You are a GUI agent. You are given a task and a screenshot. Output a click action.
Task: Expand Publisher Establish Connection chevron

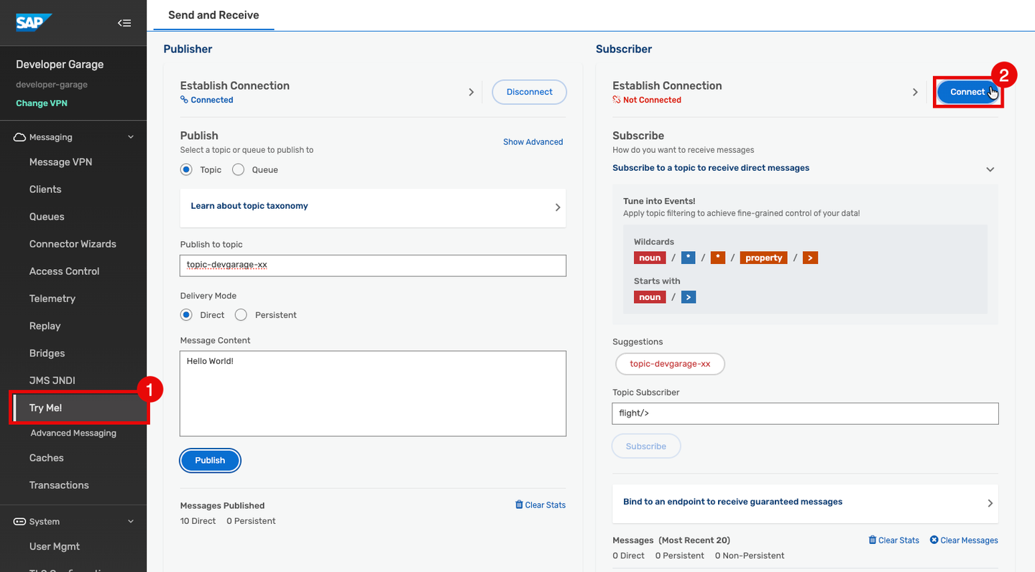471,92
